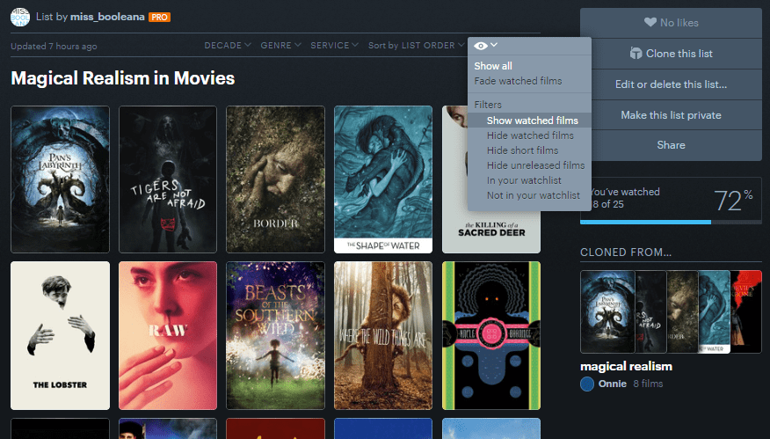Screen dimensions: 770x439
Task: Click the Magical Realism in Movies title
Action: (123, 78)
